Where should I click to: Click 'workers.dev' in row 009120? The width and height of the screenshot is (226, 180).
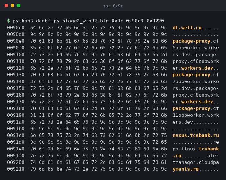[197, 68]
